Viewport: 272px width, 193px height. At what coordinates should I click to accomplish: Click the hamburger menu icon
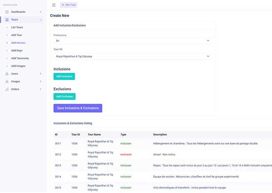(54, 5)
